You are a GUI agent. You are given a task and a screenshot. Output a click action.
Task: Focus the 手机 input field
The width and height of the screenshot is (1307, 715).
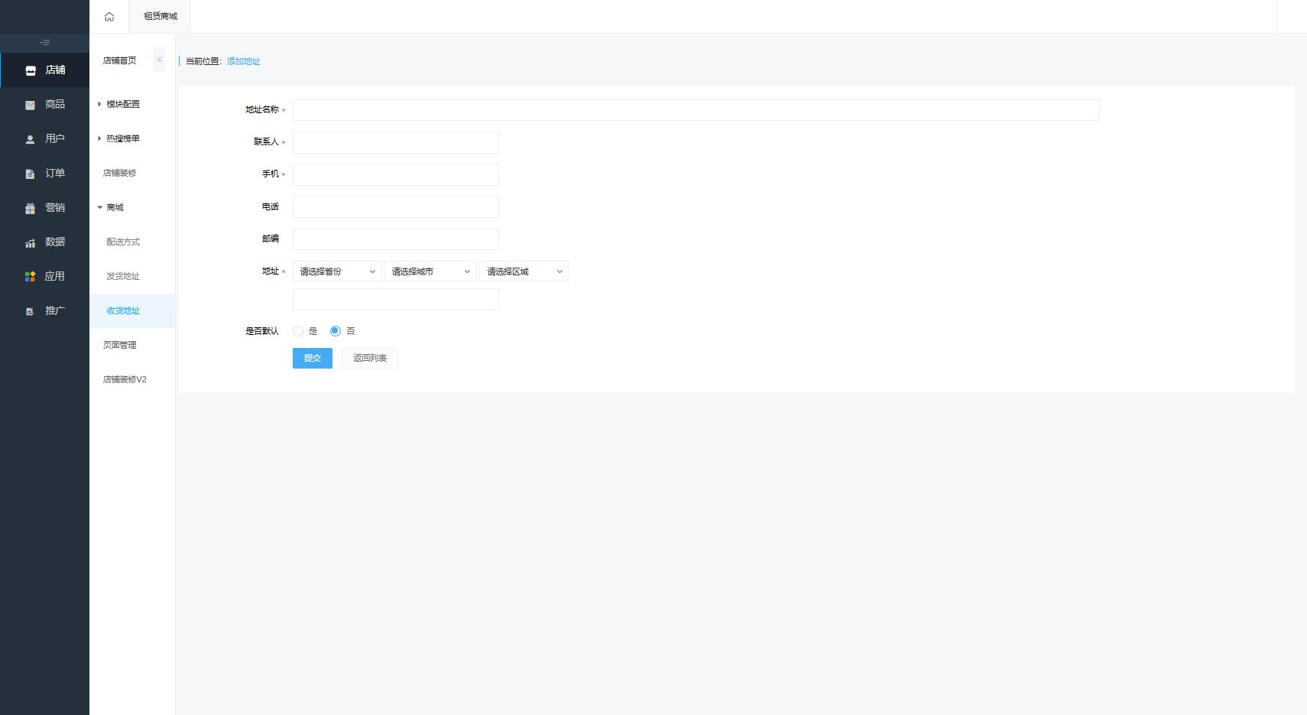[396, 174]
